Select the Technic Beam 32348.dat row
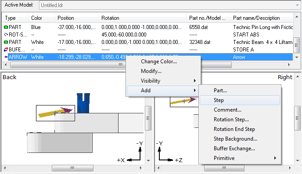This screenshot has height=174, width=302. click(x=148, y=42)
